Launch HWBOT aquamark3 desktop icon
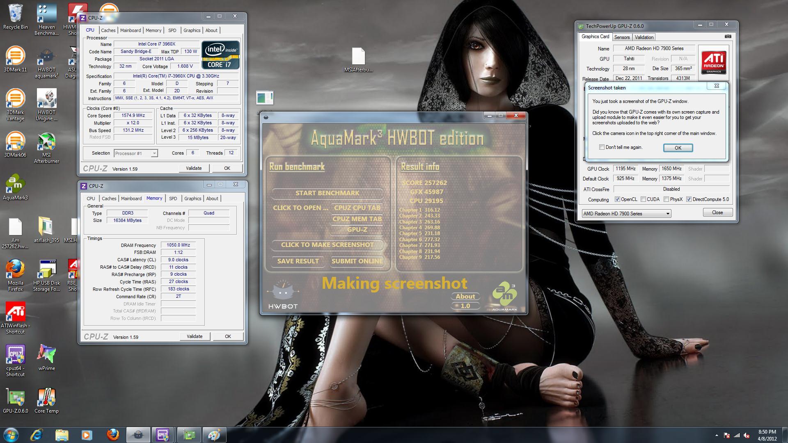 click(x=46, y=62)
